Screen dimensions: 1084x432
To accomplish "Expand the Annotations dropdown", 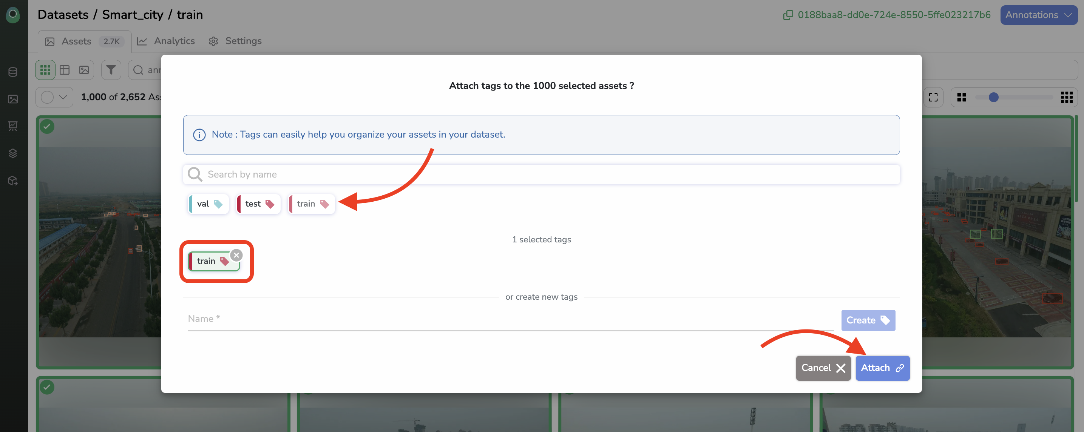I will (1038, 15).
